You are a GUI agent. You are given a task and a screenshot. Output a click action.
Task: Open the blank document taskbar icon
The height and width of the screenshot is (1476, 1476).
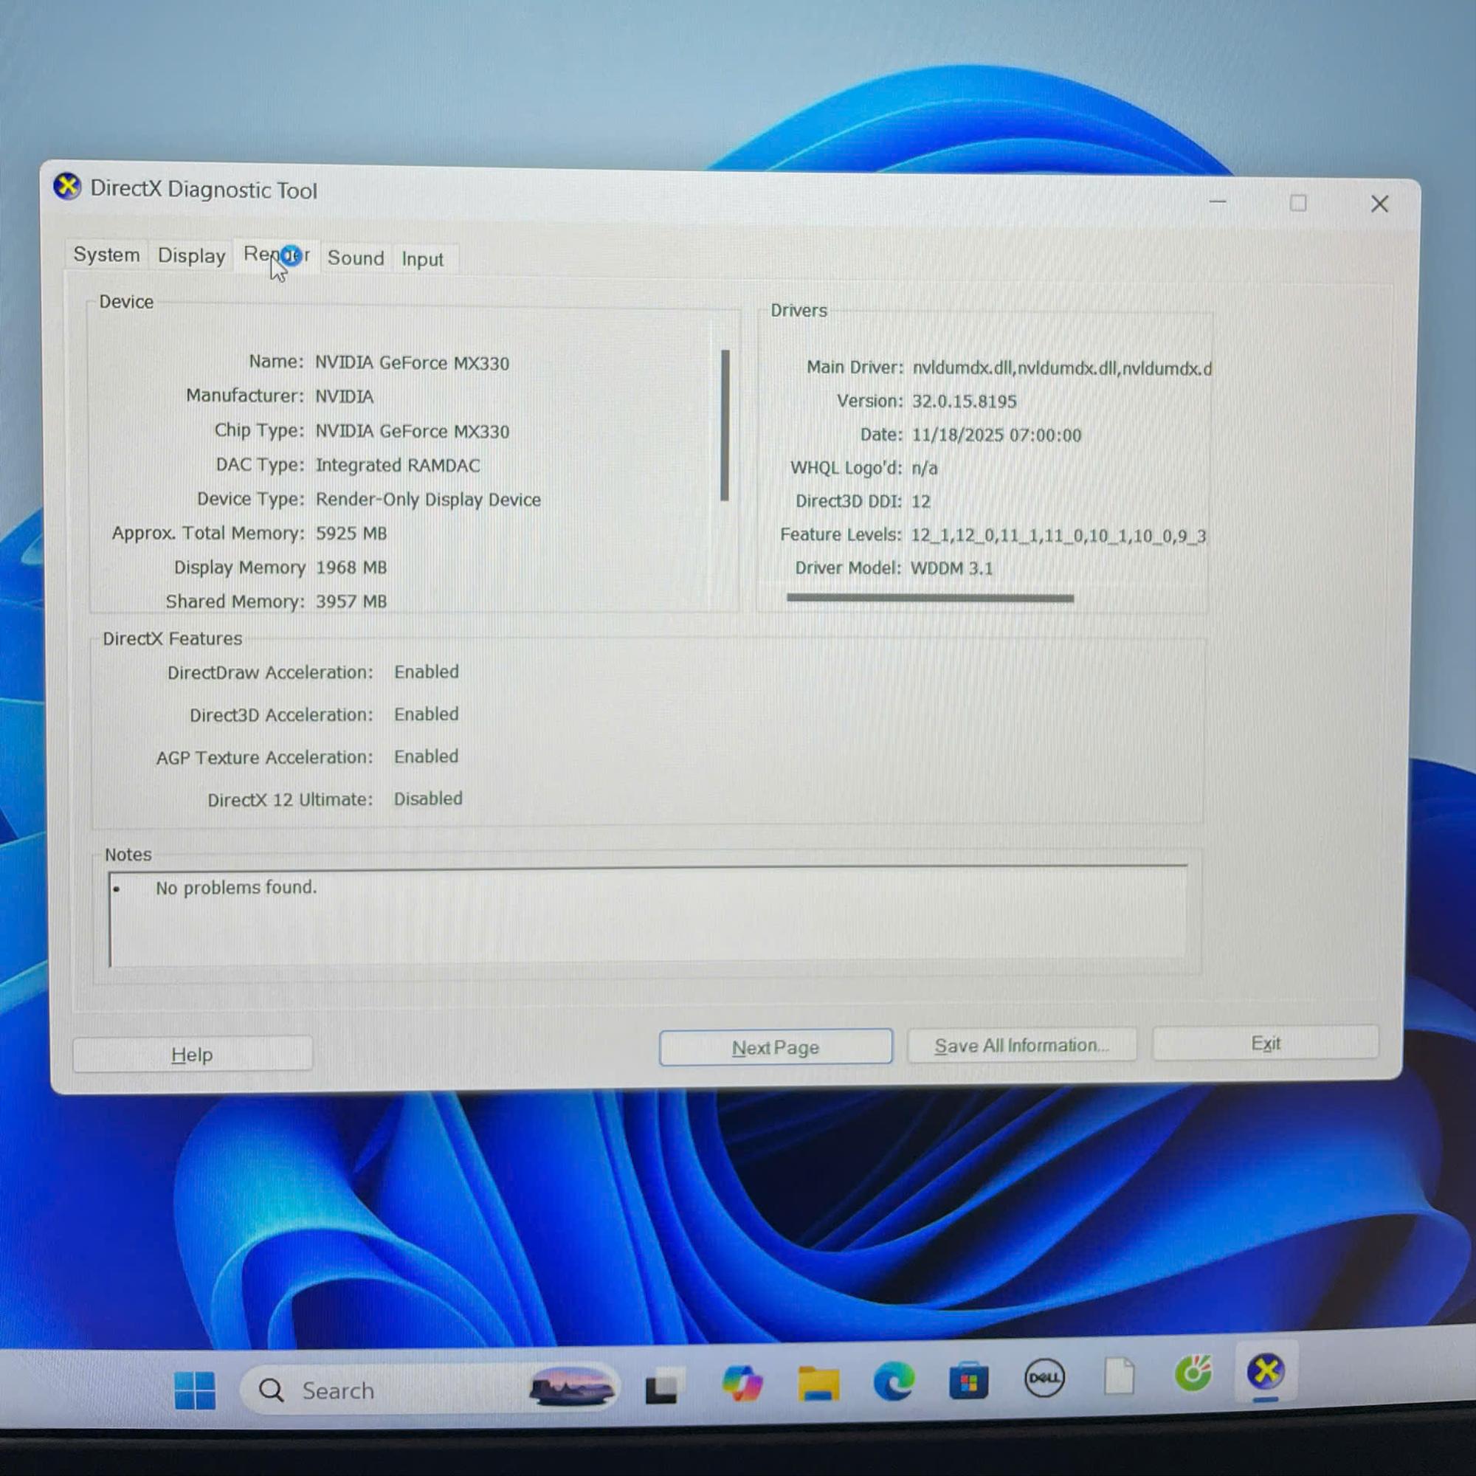coord(1120,1376)
